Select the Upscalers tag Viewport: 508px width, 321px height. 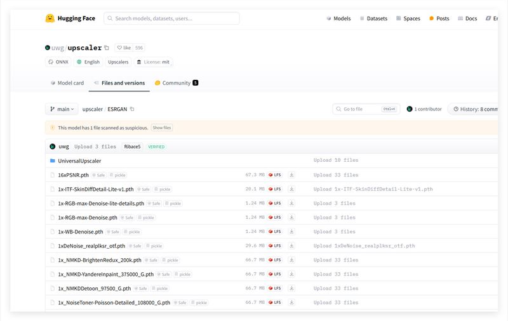(x=118, y=62)
